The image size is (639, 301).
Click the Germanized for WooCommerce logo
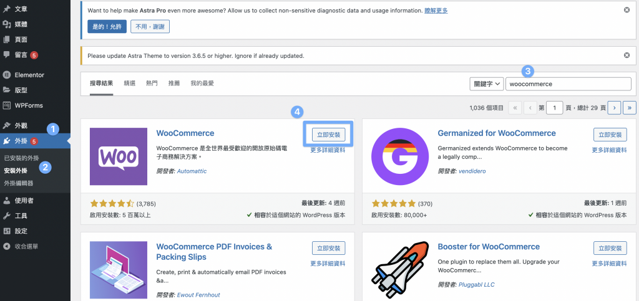click(400, 156)
